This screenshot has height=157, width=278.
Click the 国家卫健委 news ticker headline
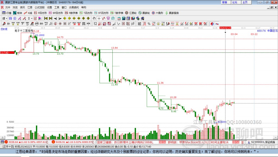click(x=125, y=142)
